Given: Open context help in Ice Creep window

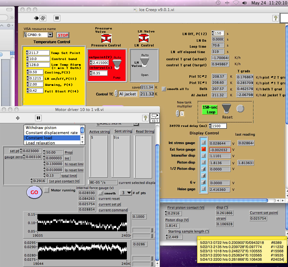Looking at the screenshot, I should coord(275,18).
